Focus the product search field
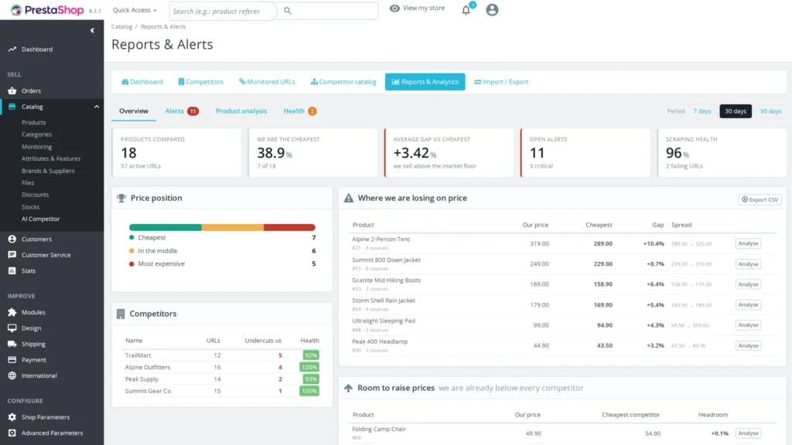792x445 pixels. click(x=223, y=11)
